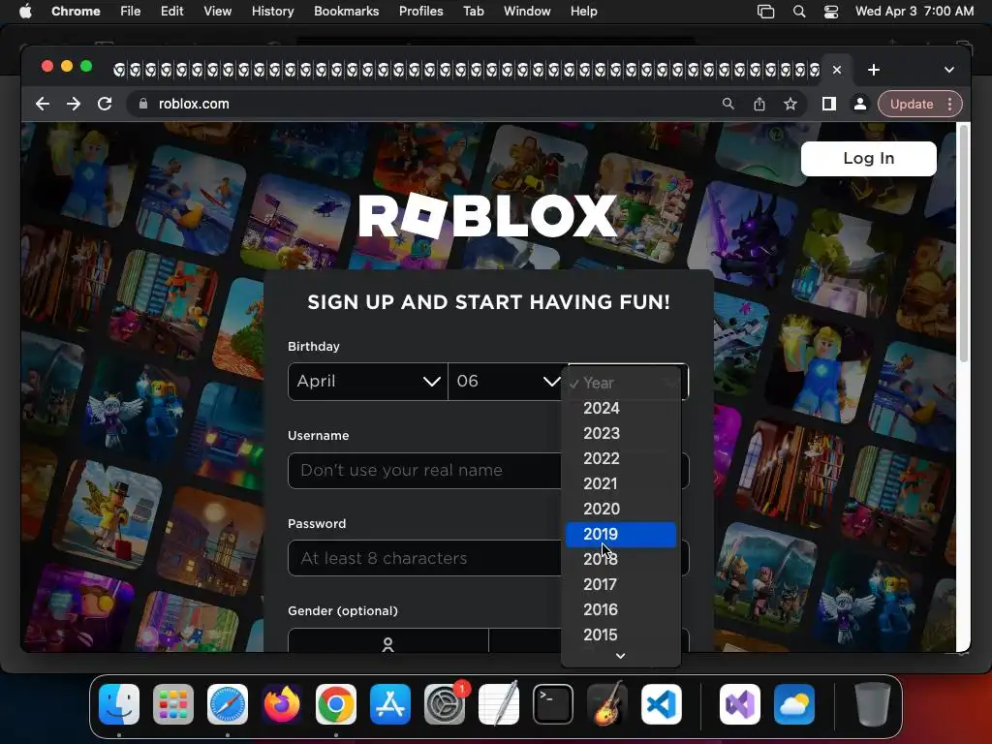992x744 pixels.
Task: Open the Trash from the dock
Action: pos(873,704)
